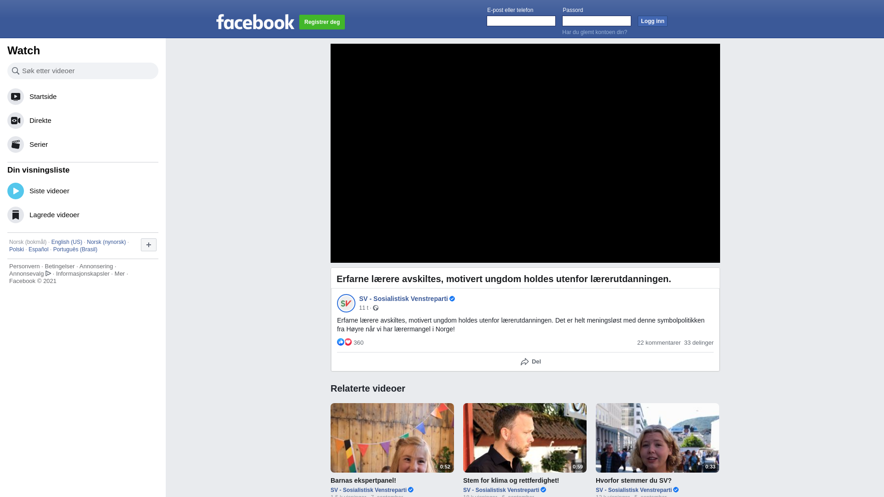This screenshot has width=884, height=497.
Task: Click the public globe privacy icon
Action: 376,308
